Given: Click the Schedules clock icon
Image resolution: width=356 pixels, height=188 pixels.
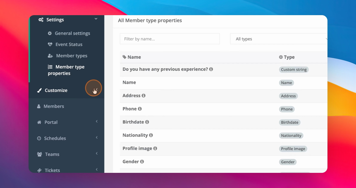Looking at the screenshot, I should click(x=39, y=138).
